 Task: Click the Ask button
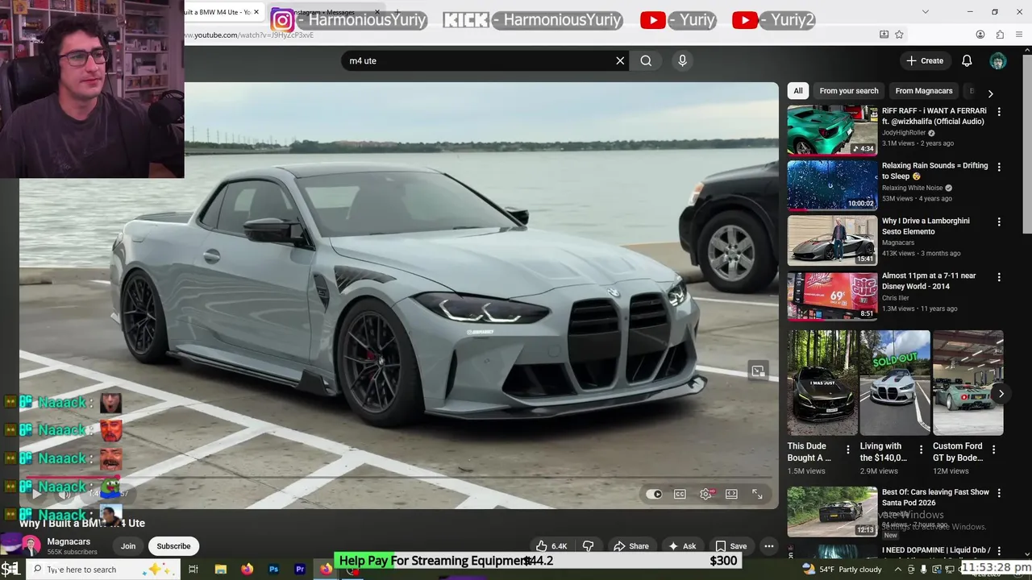(682, 546)
